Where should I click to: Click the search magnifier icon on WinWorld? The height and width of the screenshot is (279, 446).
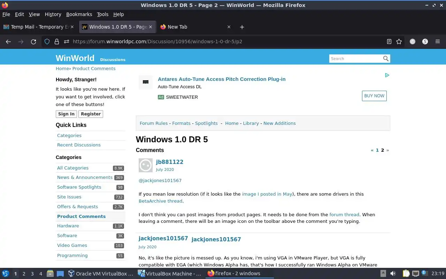pos(386,59)
